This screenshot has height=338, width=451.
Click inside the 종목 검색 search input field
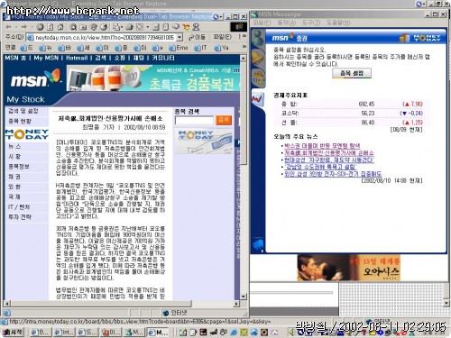click(x=194, y=120)
